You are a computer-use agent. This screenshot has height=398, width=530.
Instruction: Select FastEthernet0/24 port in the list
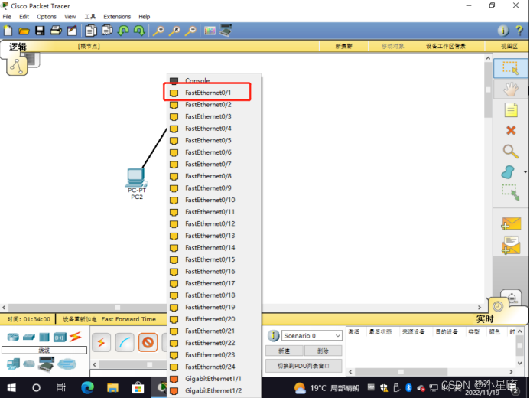(214, 367)
